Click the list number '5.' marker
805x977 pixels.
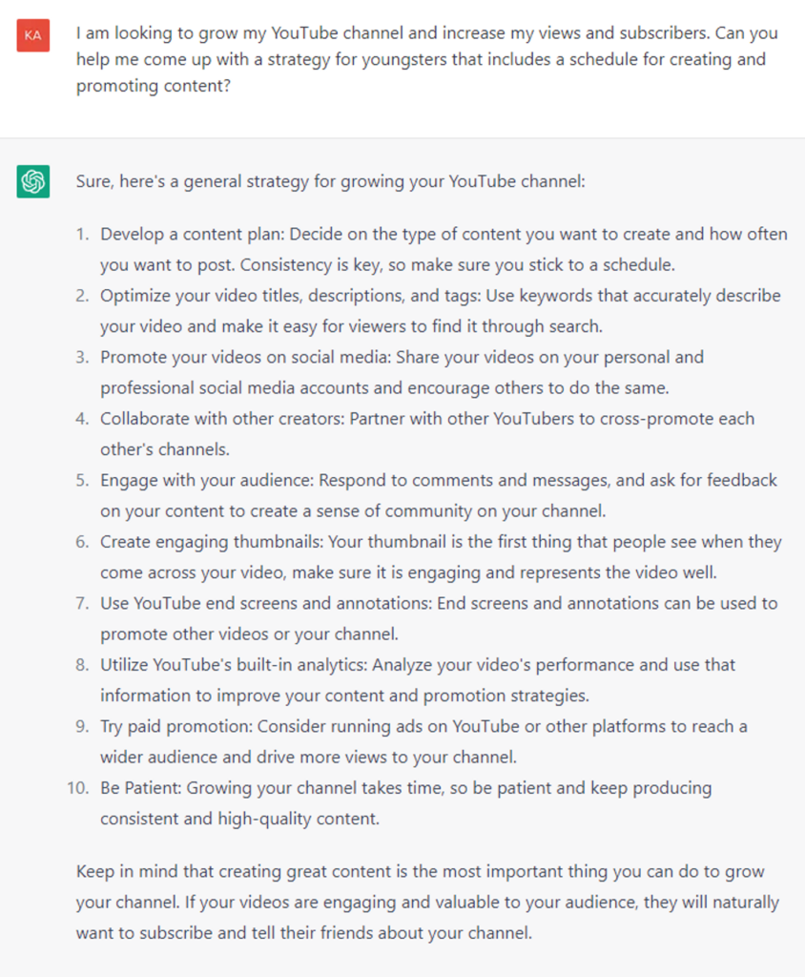[83, 480]
